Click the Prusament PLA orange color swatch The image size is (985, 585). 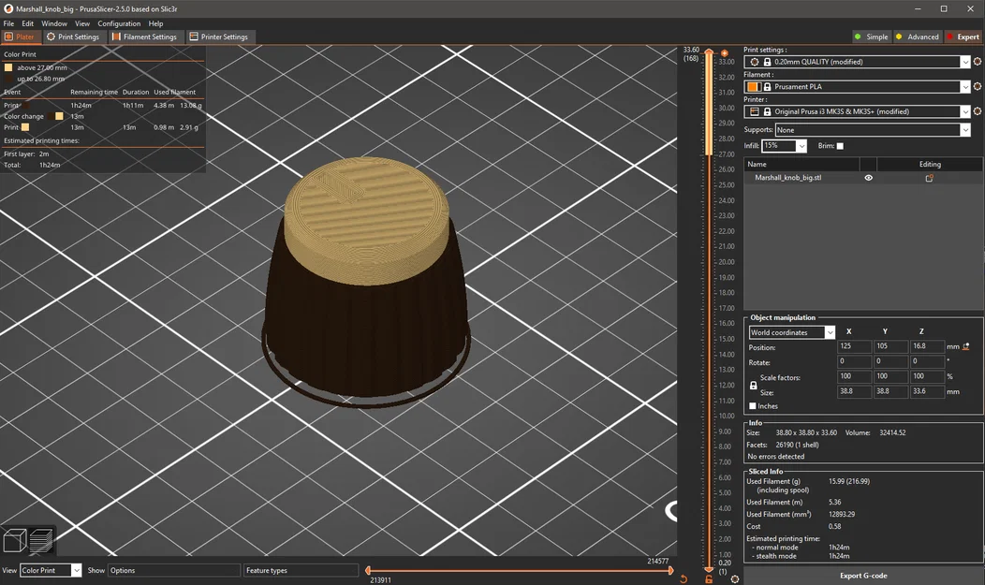tap(753, 87)
